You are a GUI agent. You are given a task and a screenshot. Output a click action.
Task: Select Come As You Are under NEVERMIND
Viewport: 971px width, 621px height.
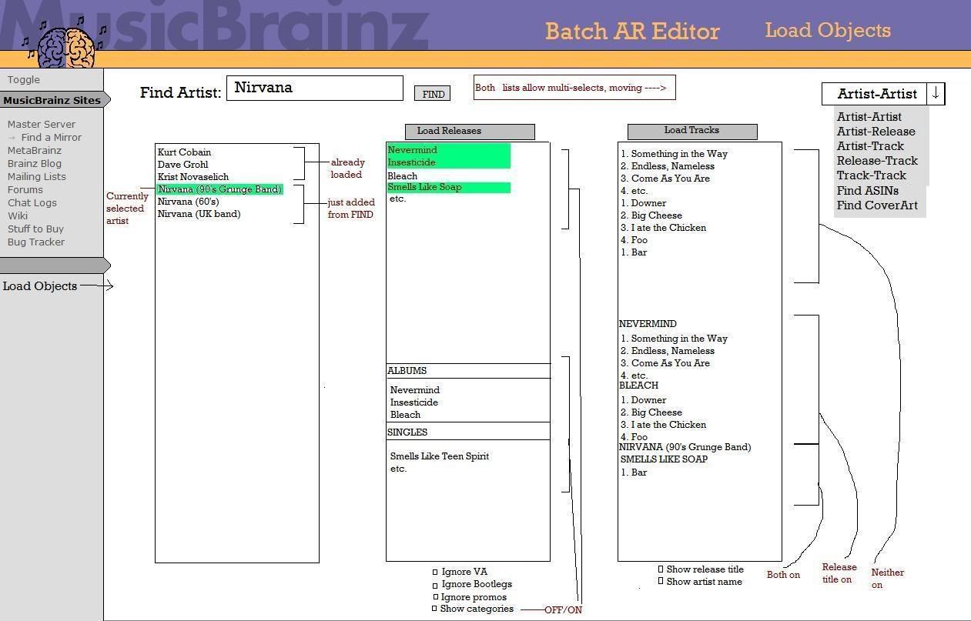(665, 363)
